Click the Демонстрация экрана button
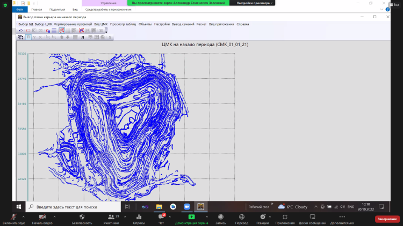403x226 pixels. click(191, 219)
